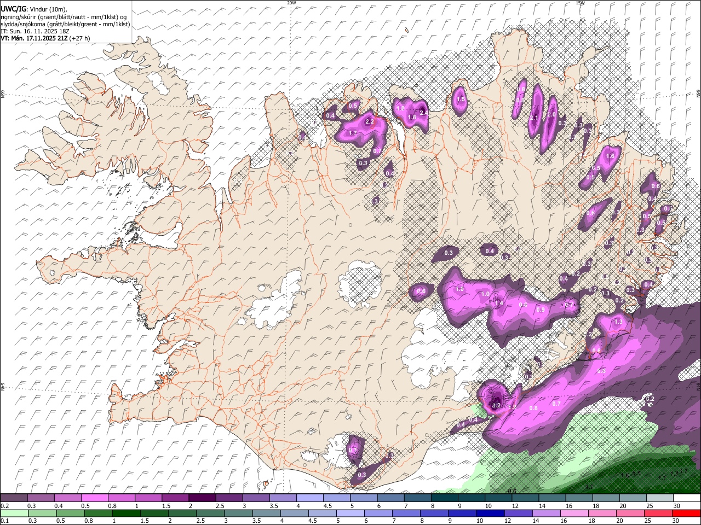701x525 pixels.
Task: Click the darkest purple swatch between 2 and 2.5
Action: (202, 498)
